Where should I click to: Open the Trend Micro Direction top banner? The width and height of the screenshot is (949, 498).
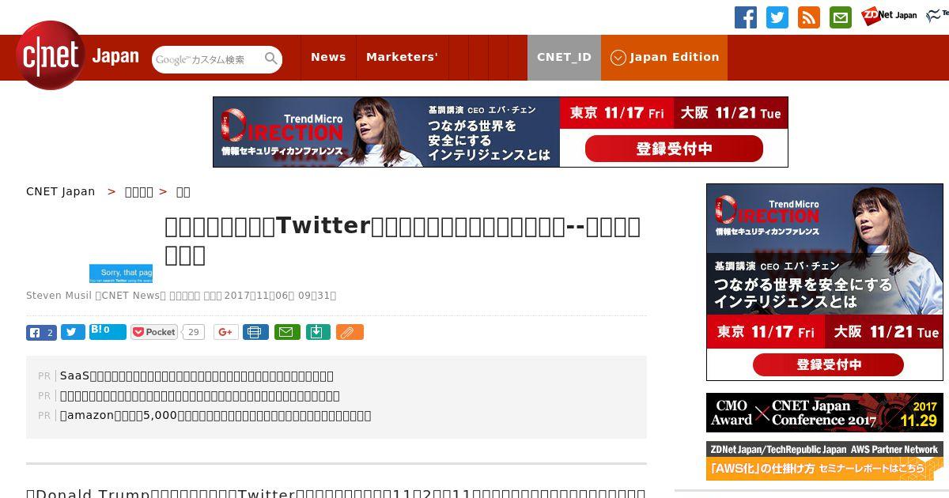click(501, 132)
